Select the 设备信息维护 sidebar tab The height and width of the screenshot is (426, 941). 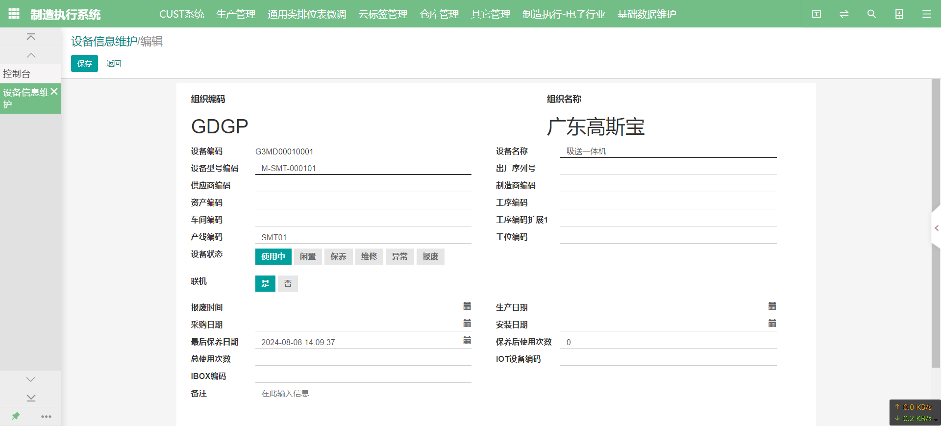(25, 98)
